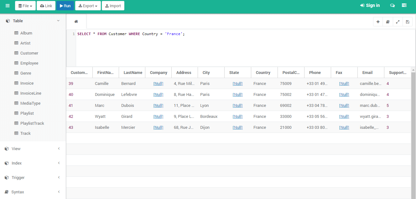The image size is (416, 199).
Task: Click the Import button
Action: pyautogui.click(x=113, y=6)
